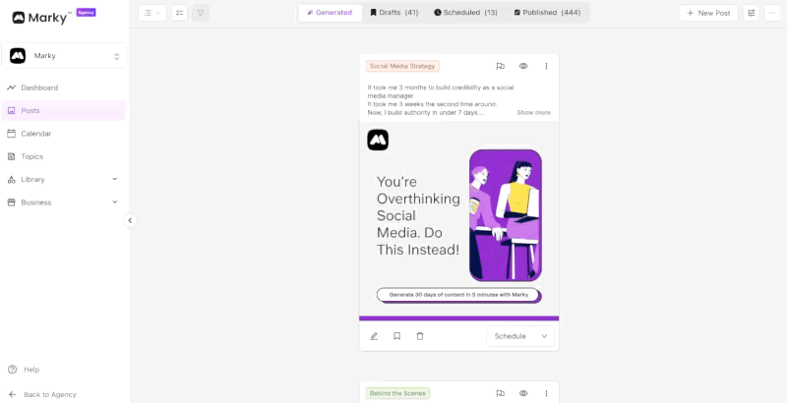Toggle the eye preview on the first post

[523, 66]
